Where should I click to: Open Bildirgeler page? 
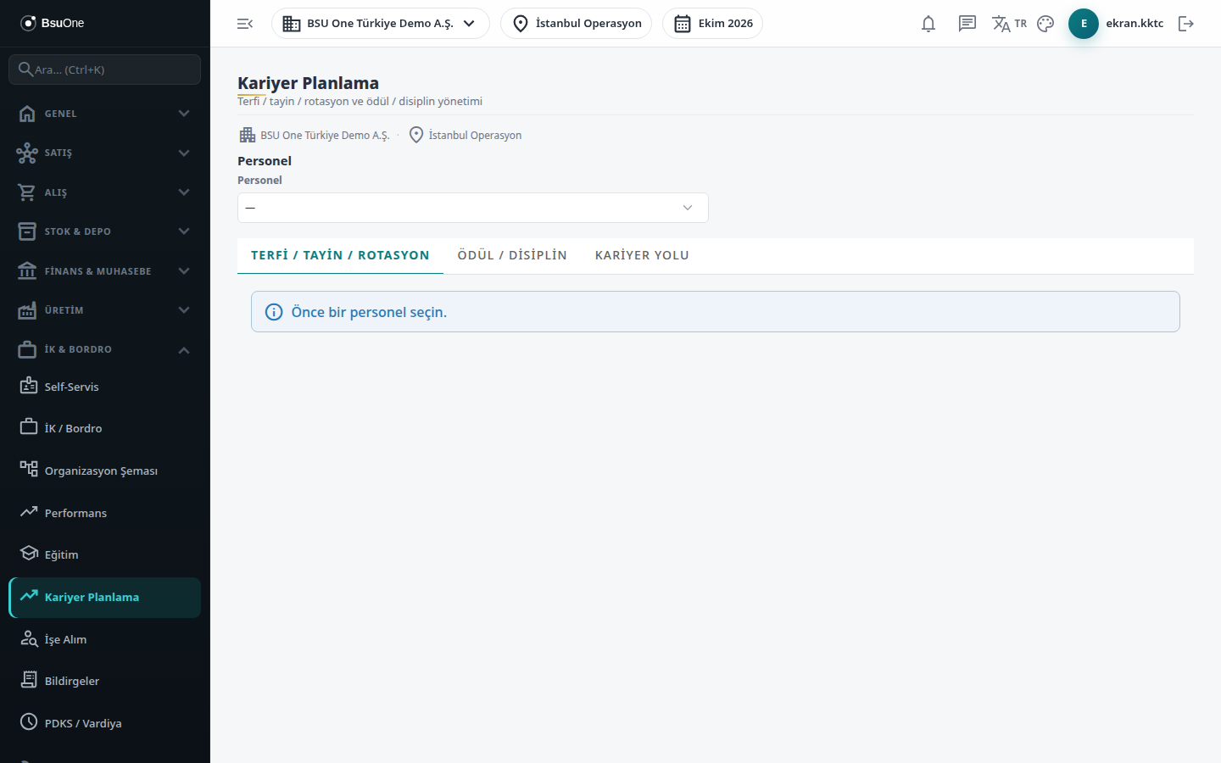pos(105,681)
